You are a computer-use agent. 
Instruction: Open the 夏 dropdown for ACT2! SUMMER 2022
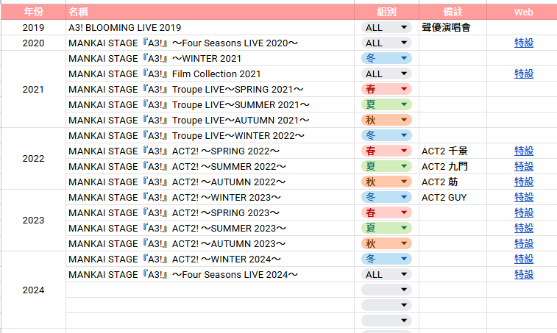tap(386, 166)
